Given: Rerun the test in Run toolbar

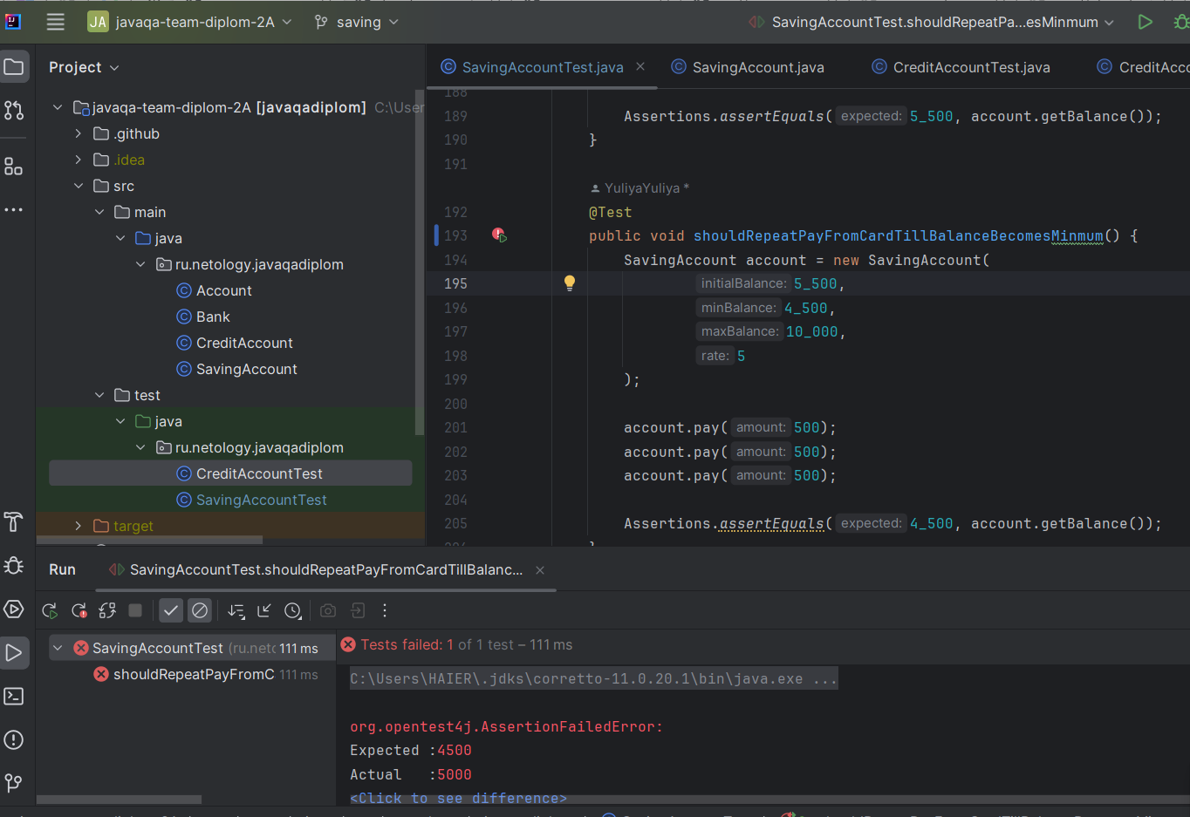Looking at the screenshot, I should pyautogui.click(x=50, y=610).
